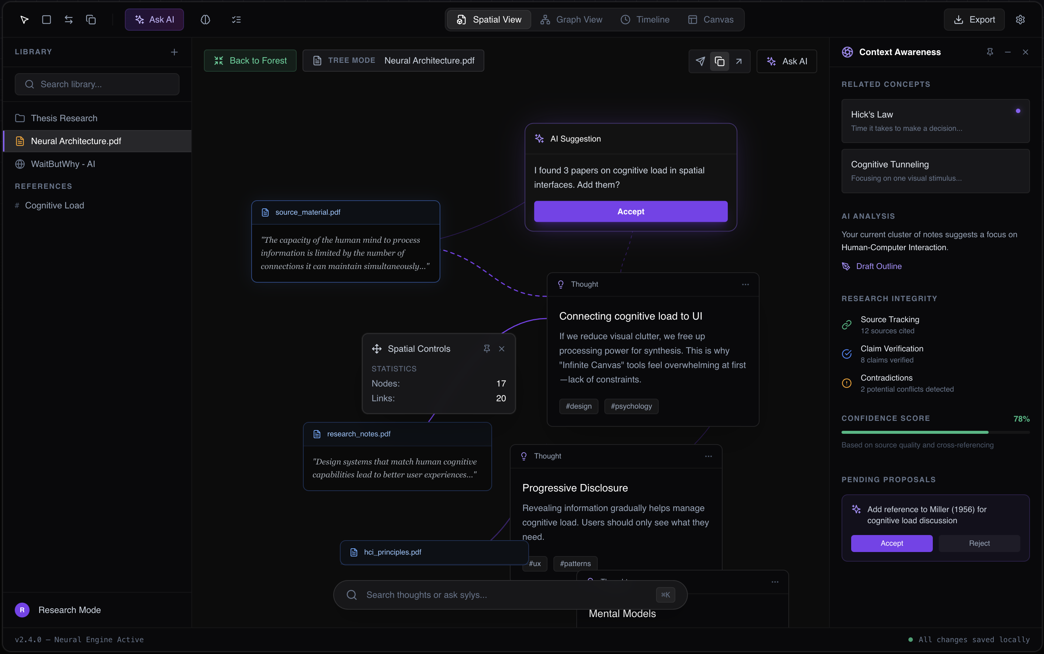Focus the Search library input field
Image resolution: width=1044 pixels, height=654 pixels.
[x=97, y=84]
